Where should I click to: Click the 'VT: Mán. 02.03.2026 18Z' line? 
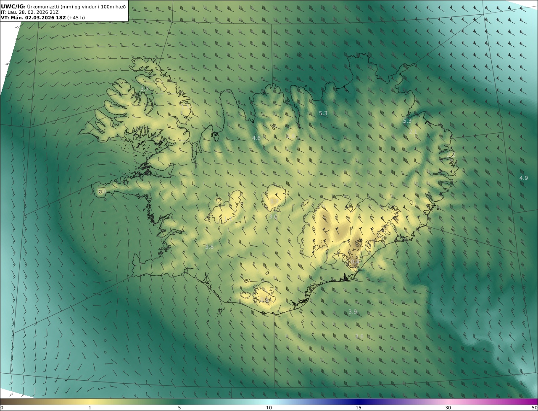(x=43, y=18)
